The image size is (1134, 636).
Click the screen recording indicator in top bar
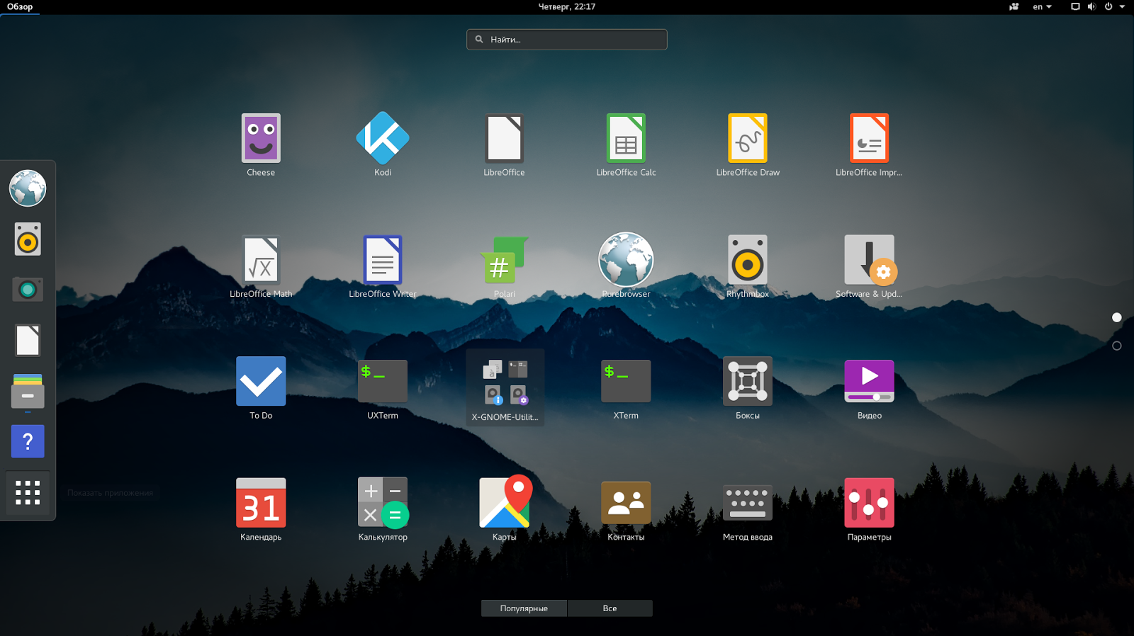click(1014, 7)
